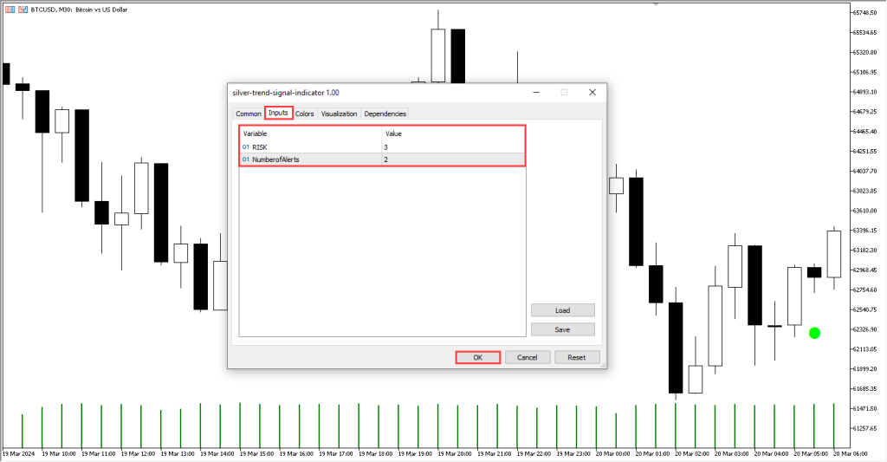Open the Inputs tab
Viewport: 887px width, 462px height.
point(278,113)
